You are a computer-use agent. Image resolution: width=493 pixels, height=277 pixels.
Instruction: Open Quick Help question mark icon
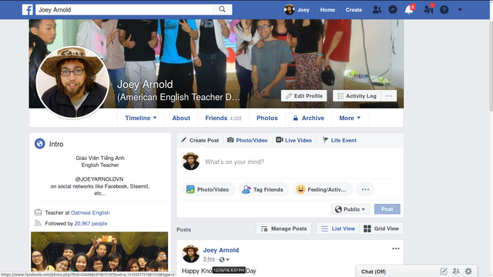(x=444, y=10)
